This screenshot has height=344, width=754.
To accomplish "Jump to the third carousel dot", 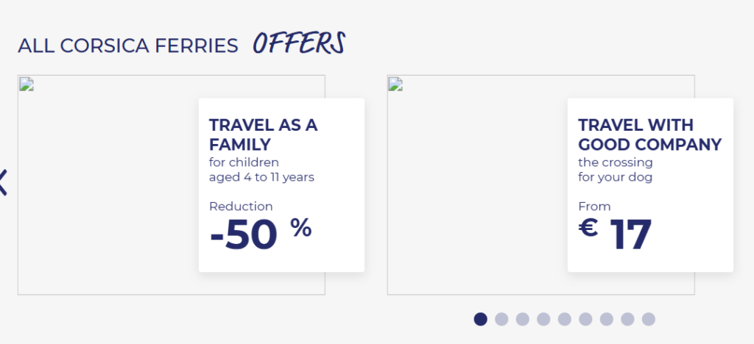I will (x=523, y=319).
